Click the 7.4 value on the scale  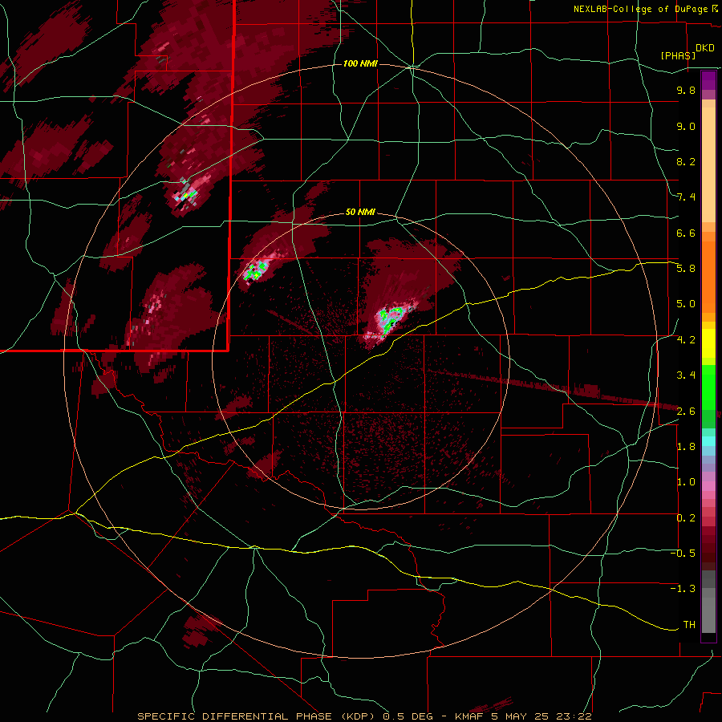(x=686, y=197)
